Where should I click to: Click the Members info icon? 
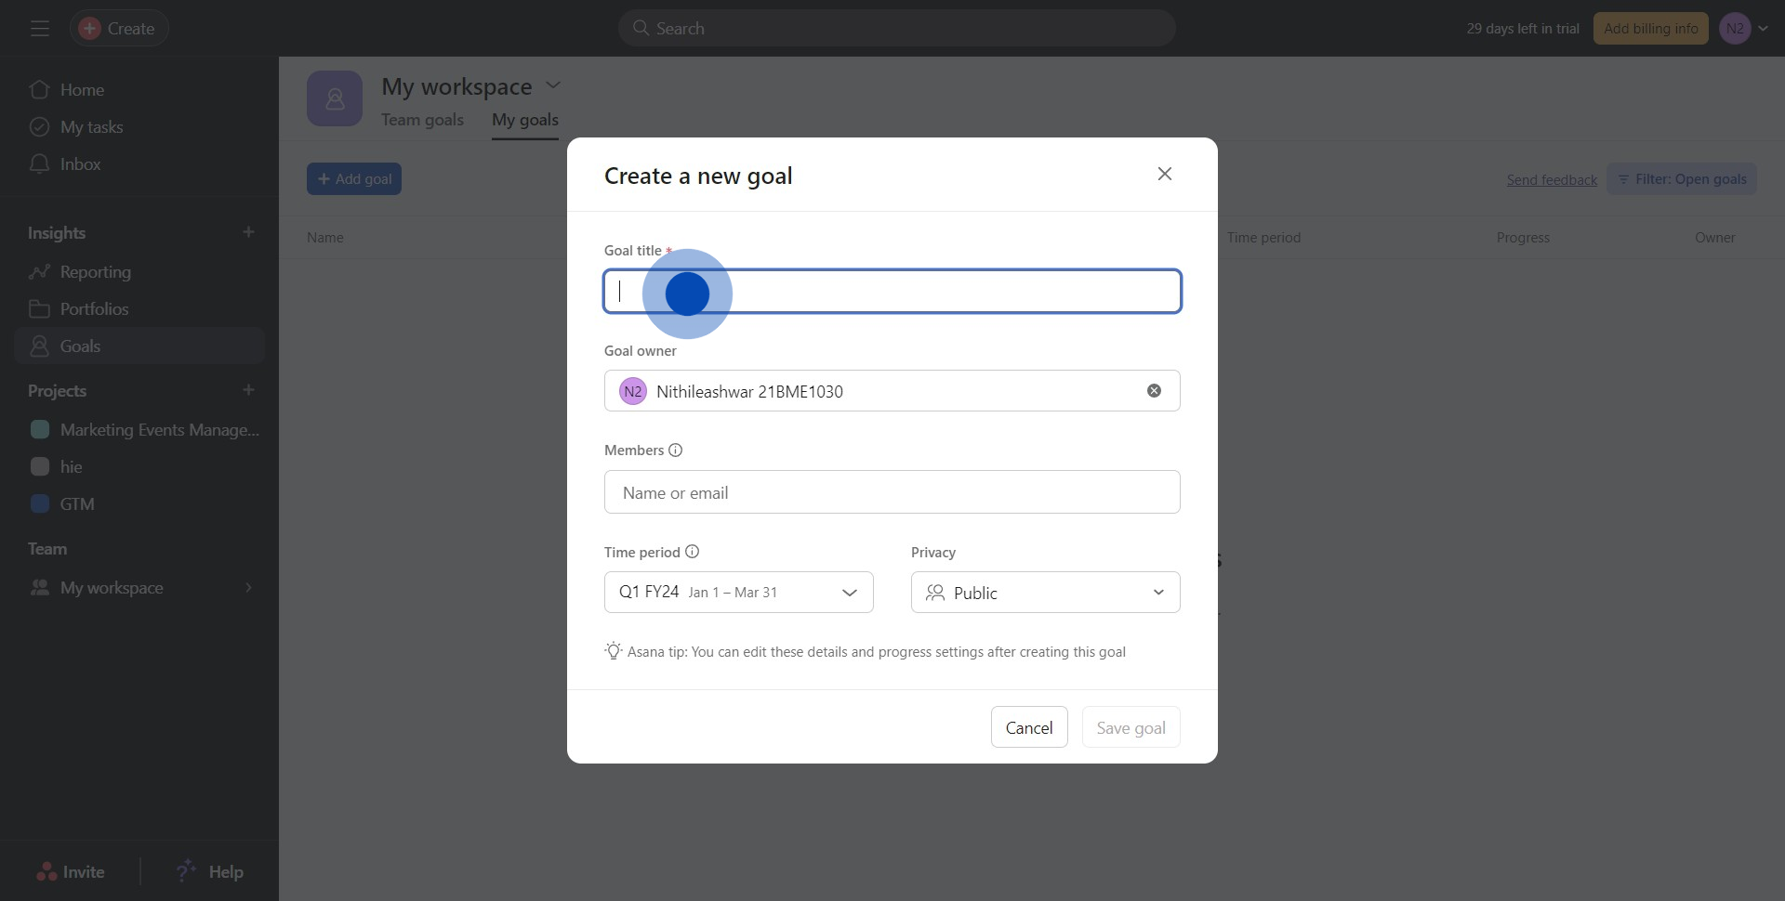tap(676, 450)
